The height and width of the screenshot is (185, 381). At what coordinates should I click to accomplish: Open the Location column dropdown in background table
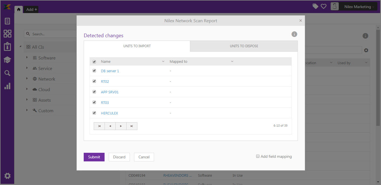point(331,63)
